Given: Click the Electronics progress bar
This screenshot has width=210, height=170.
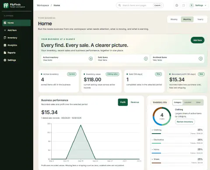Looking at the screenshot, I should click(x=170, y=143).
